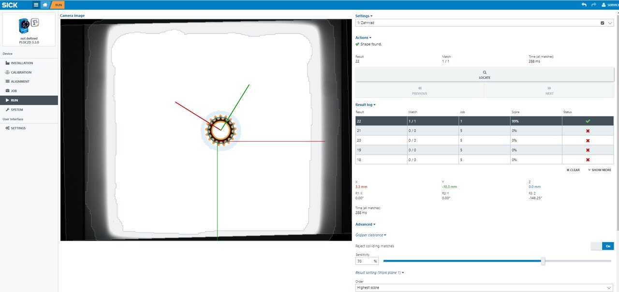Click CLEAR below the result log
This screenshot has width=619, height=292.
(573, 170)
